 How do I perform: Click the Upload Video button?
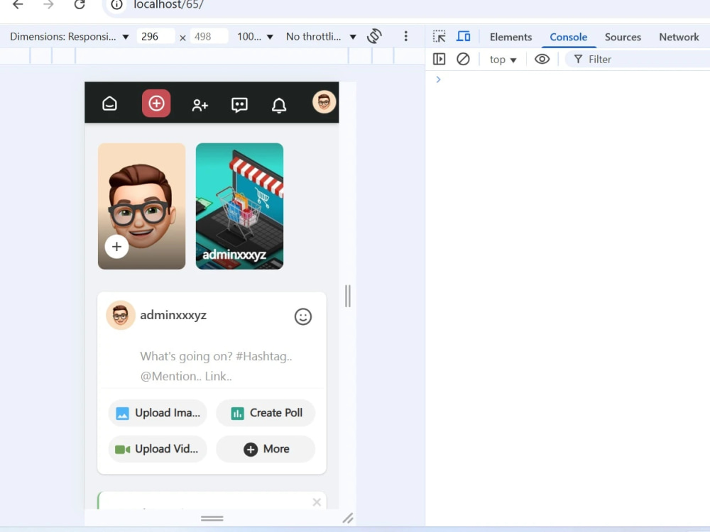point(158,449)
